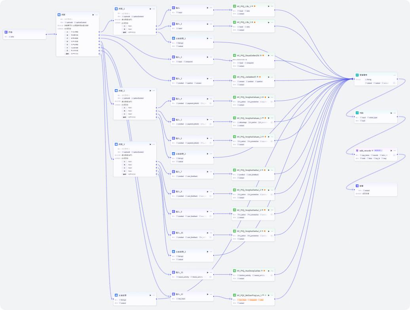
Task: Click the 开始 node's output port
Action: 46,34
